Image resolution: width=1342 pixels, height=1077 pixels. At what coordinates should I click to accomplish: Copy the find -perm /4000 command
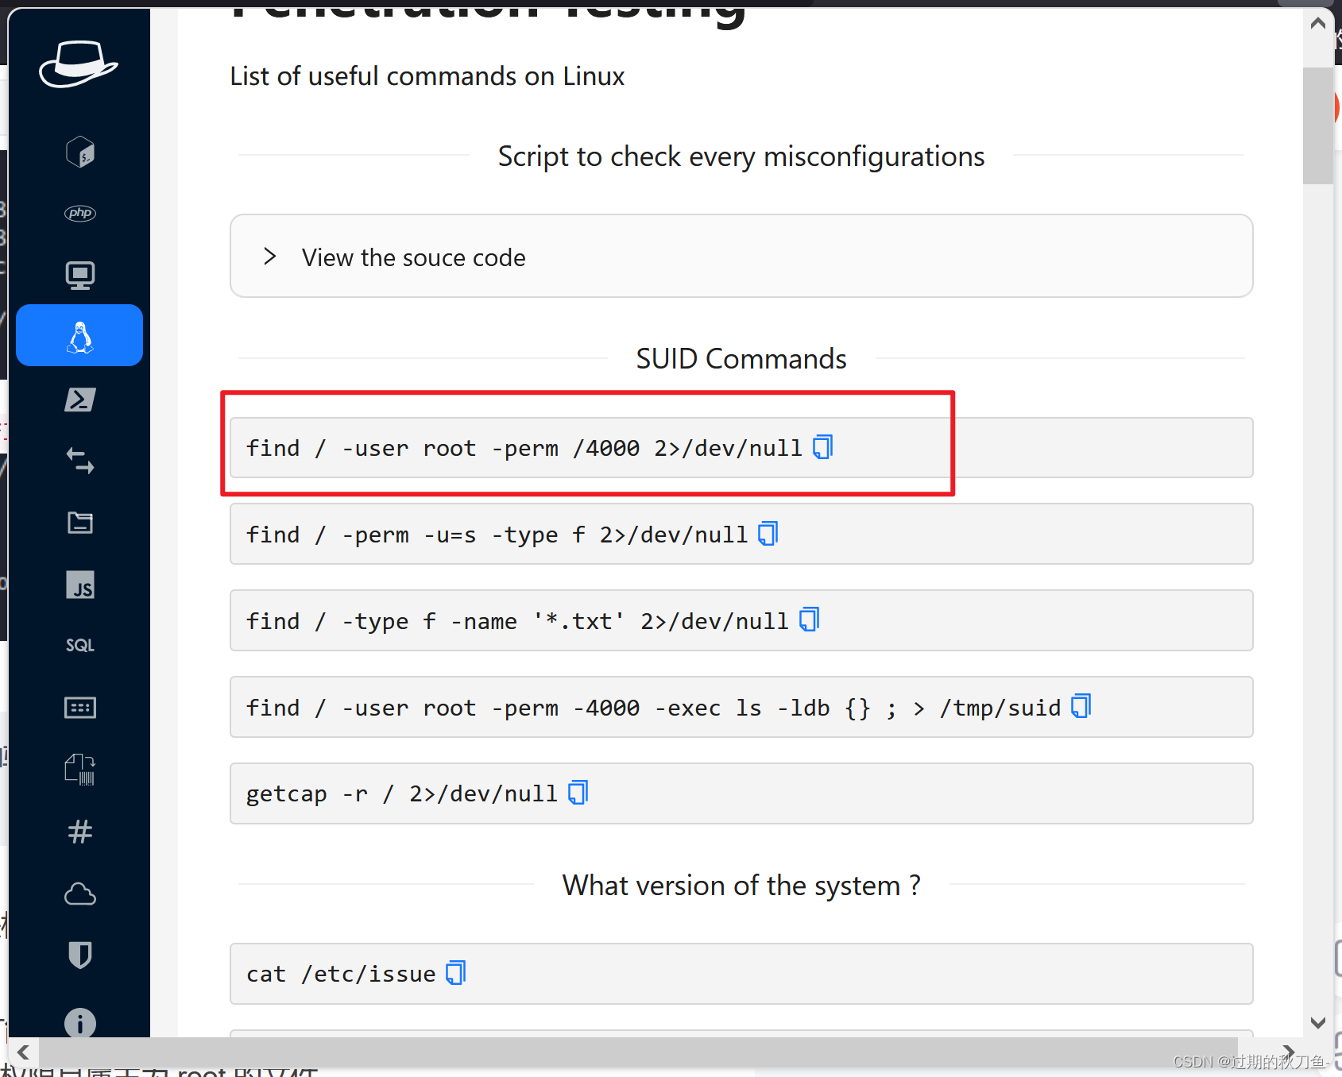click(823, 447)
